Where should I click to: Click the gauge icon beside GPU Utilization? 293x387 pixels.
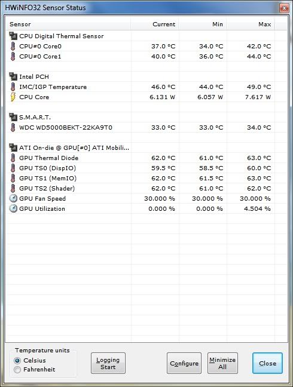pos(13,208)
